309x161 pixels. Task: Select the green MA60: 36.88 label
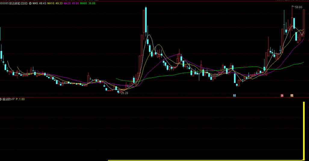pos(88,3)
